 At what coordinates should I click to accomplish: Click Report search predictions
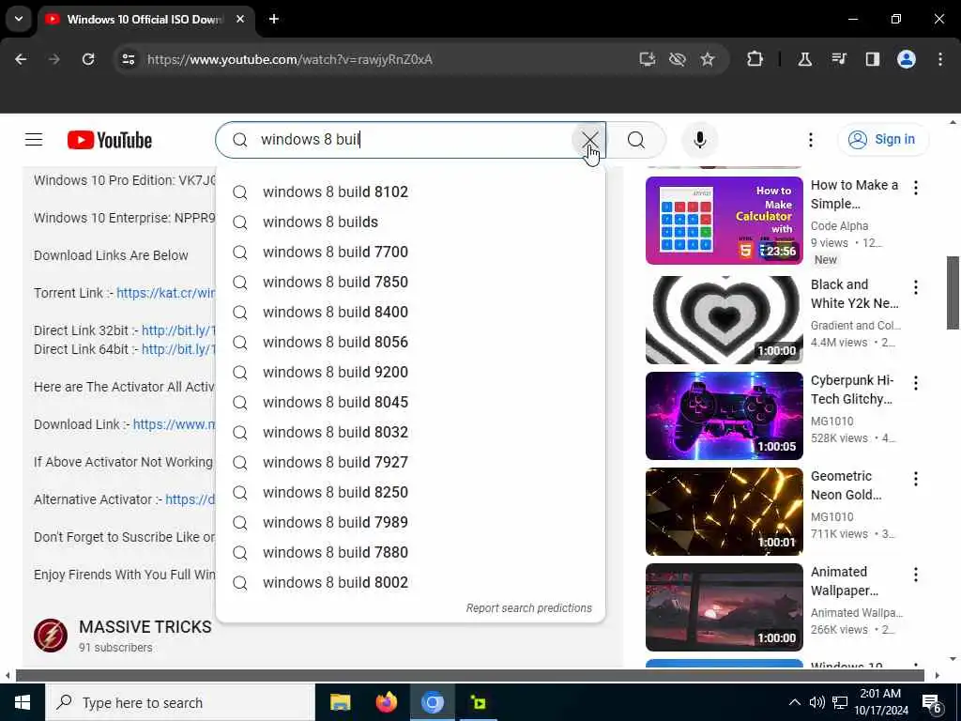529,608
